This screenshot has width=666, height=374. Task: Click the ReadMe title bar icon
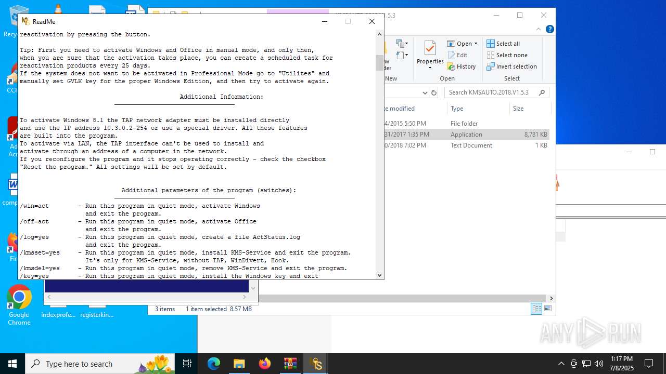tap(25, 21)
